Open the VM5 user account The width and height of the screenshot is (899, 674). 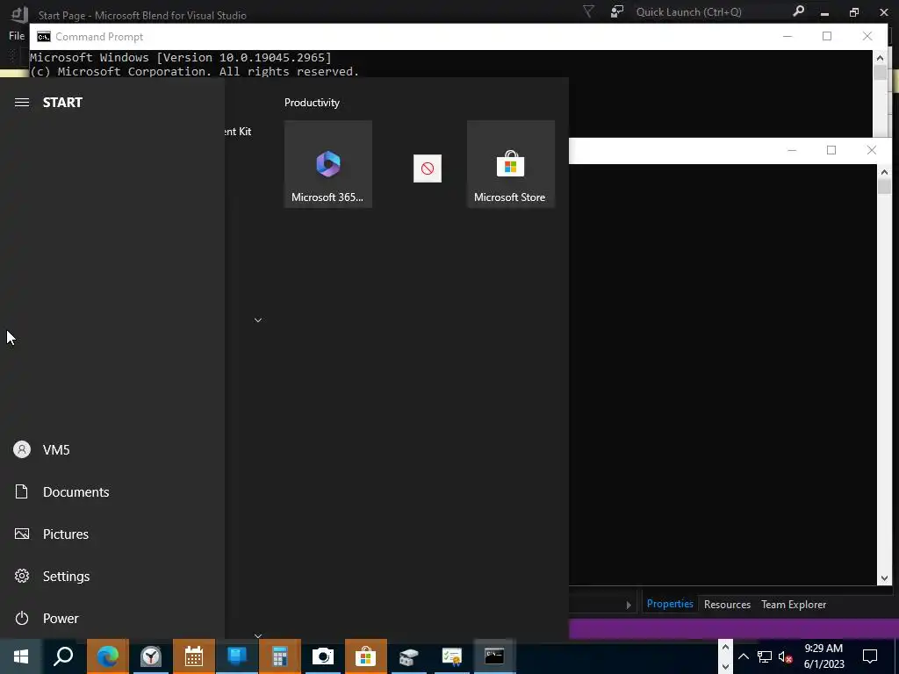click(112, 450)
